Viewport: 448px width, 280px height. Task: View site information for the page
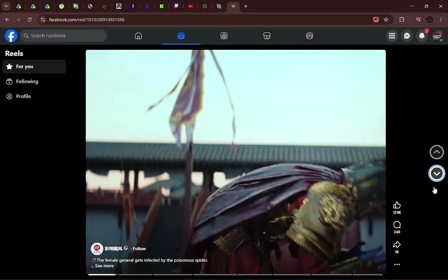(x=43, y=19)
